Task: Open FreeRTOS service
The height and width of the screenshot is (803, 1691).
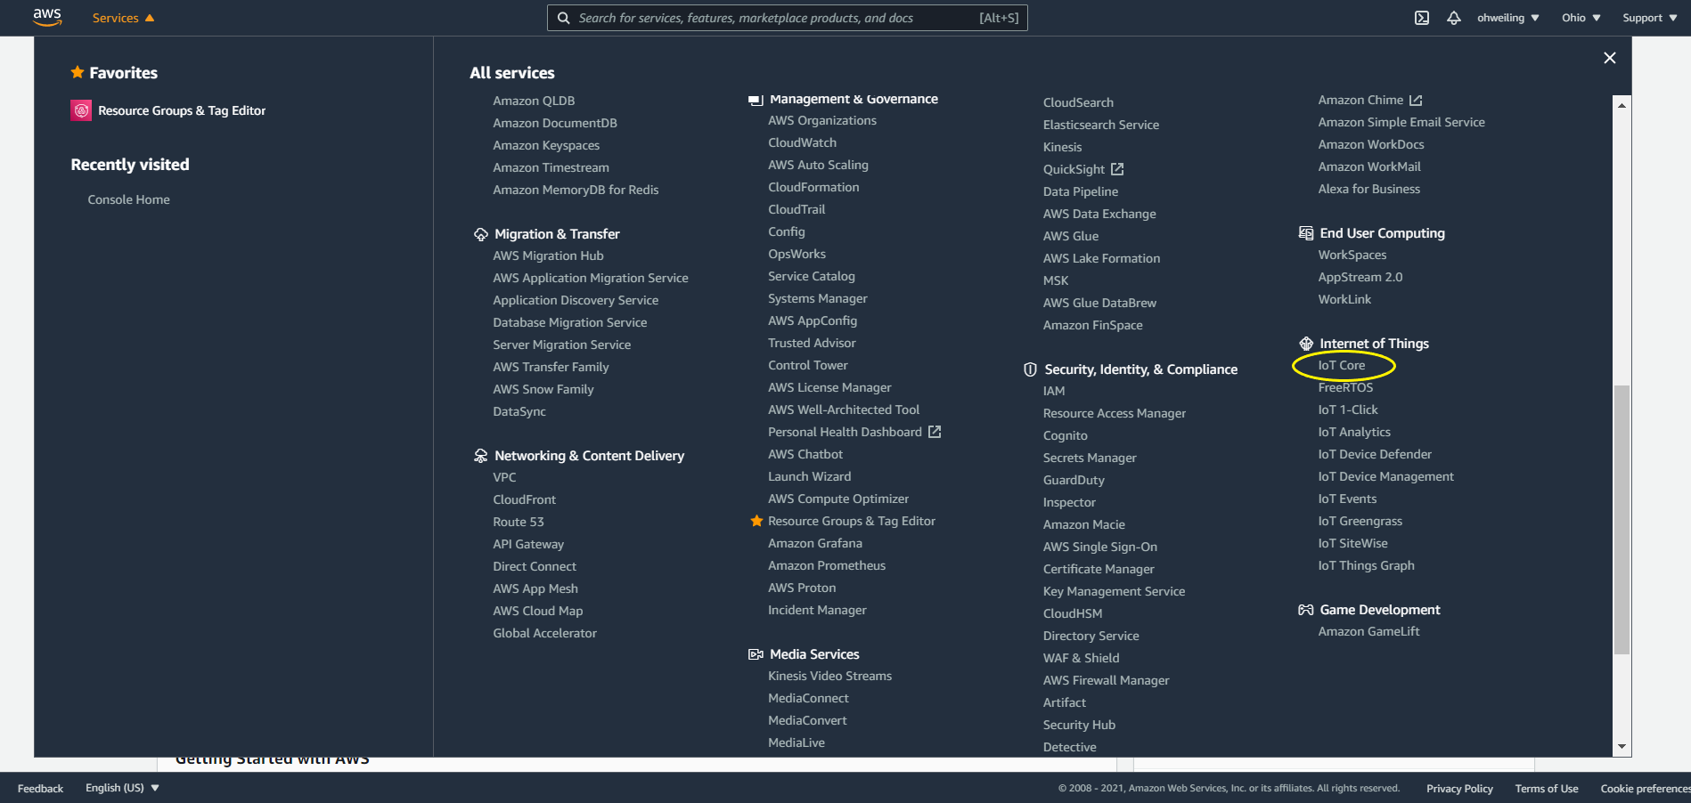Action: click(1345, 387)
